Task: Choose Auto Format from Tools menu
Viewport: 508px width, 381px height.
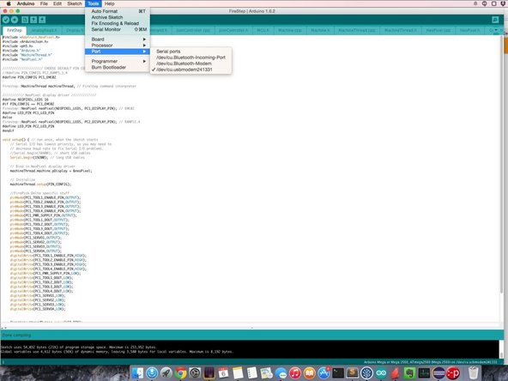Action: [x=118, y=11]
